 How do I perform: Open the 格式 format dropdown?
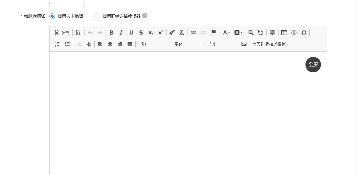click(153, 44)
